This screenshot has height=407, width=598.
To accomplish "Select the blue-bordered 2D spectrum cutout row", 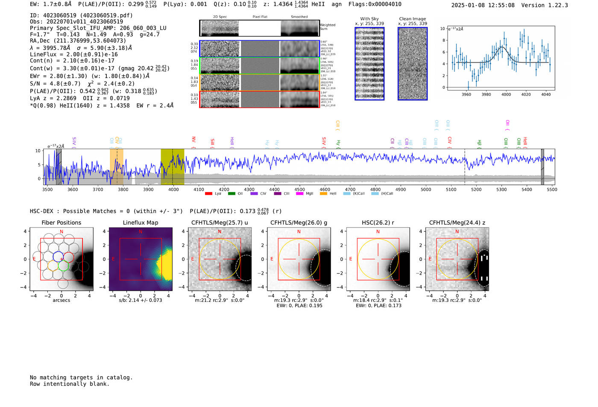I will pos(260,49).
